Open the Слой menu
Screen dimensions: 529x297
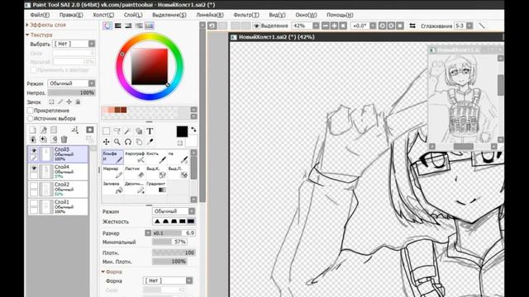point(133,15)
